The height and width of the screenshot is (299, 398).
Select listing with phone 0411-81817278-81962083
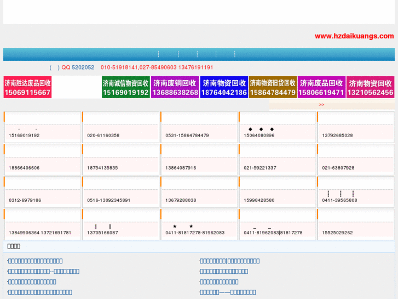pyautogui.click(x=199, y=224)
